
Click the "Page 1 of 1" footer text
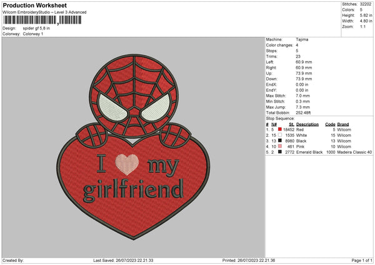point(362,261)
